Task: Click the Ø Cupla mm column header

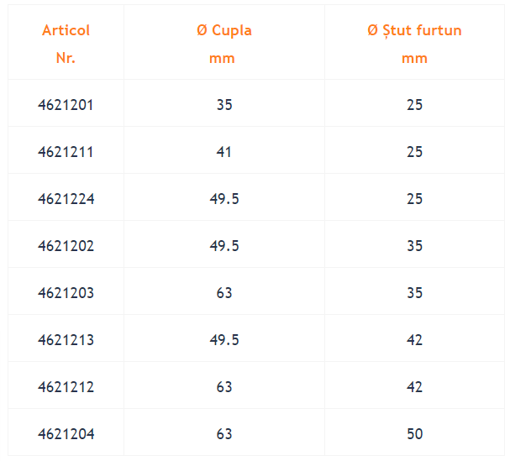Action: tap(224, 45)
